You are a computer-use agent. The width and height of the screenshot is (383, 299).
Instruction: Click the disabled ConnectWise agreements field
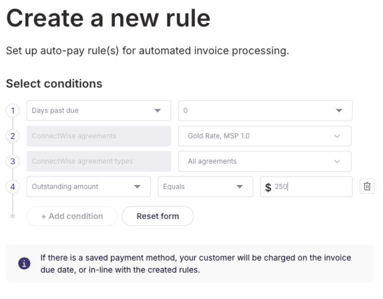tap(99, 136)
